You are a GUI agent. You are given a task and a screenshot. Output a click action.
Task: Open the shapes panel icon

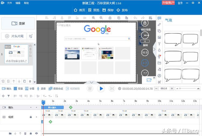(159, 31)
